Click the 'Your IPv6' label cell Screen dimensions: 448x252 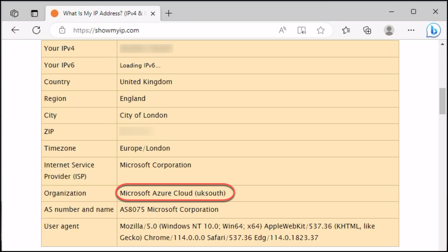tap(79, 65)
